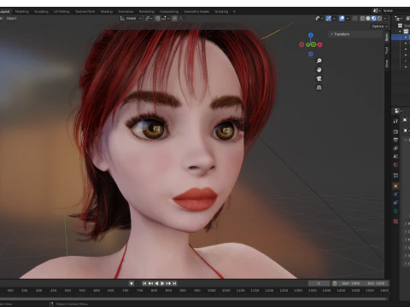Open the Global transform orientation dropdown
The width and height of the screenshot is (410, 307).
131,19
